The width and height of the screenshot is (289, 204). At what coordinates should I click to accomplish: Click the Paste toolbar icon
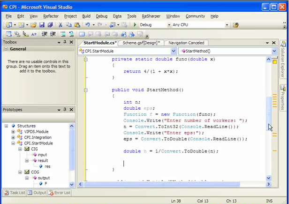(77, 25)
